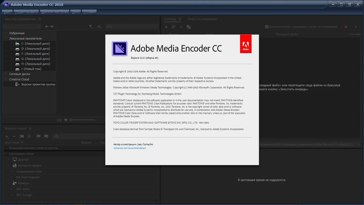Expand the Социальные сети group
364x205 pixels.
[12, 171]
